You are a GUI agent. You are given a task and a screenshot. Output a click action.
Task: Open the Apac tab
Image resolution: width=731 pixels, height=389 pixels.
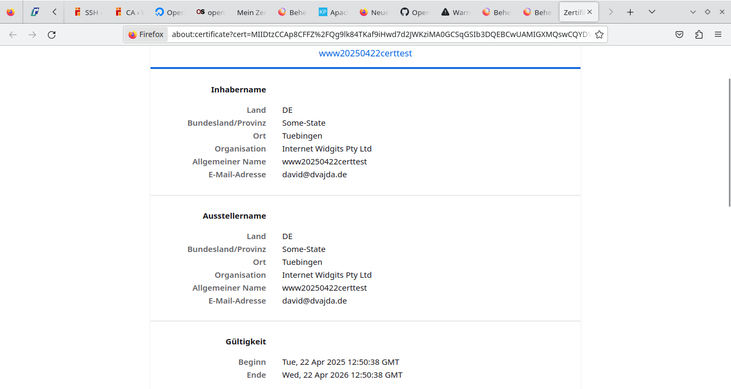333,12
